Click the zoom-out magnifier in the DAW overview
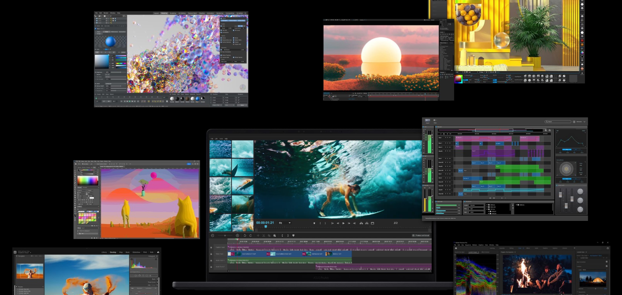622x295 pixels. coord(550,130)
